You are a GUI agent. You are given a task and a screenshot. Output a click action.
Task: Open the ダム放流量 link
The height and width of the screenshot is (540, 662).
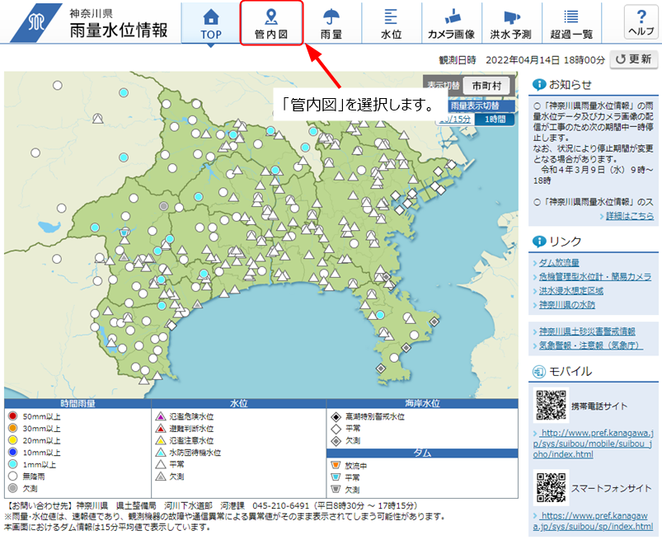point(559,263)
